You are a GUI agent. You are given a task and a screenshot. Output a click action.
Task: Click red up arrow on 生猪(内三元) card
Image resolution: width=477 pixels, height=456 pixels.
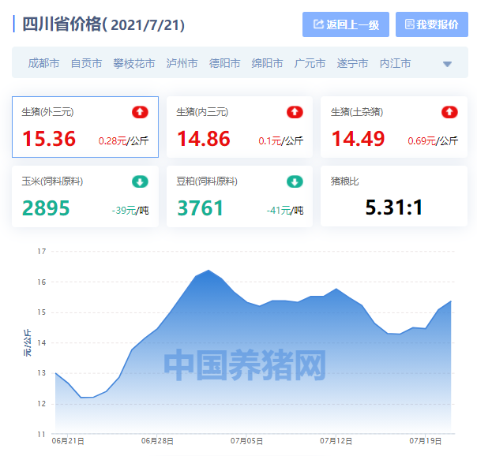click(295, 112)
